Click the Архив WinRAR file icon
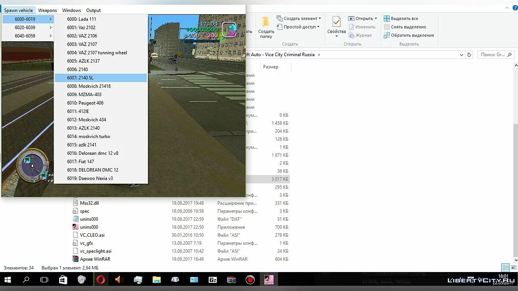This screenshot has height=291, width=518. click(76, 259)
